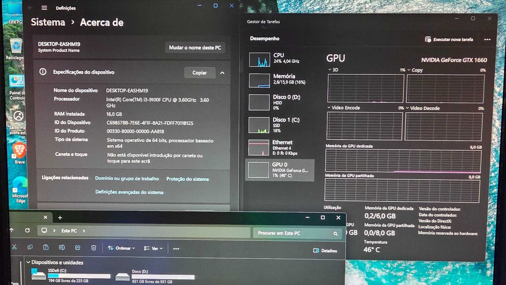The image size is (506, 285).
Task: Open the Ver view dropdown
Action: (x=153, y=249)
